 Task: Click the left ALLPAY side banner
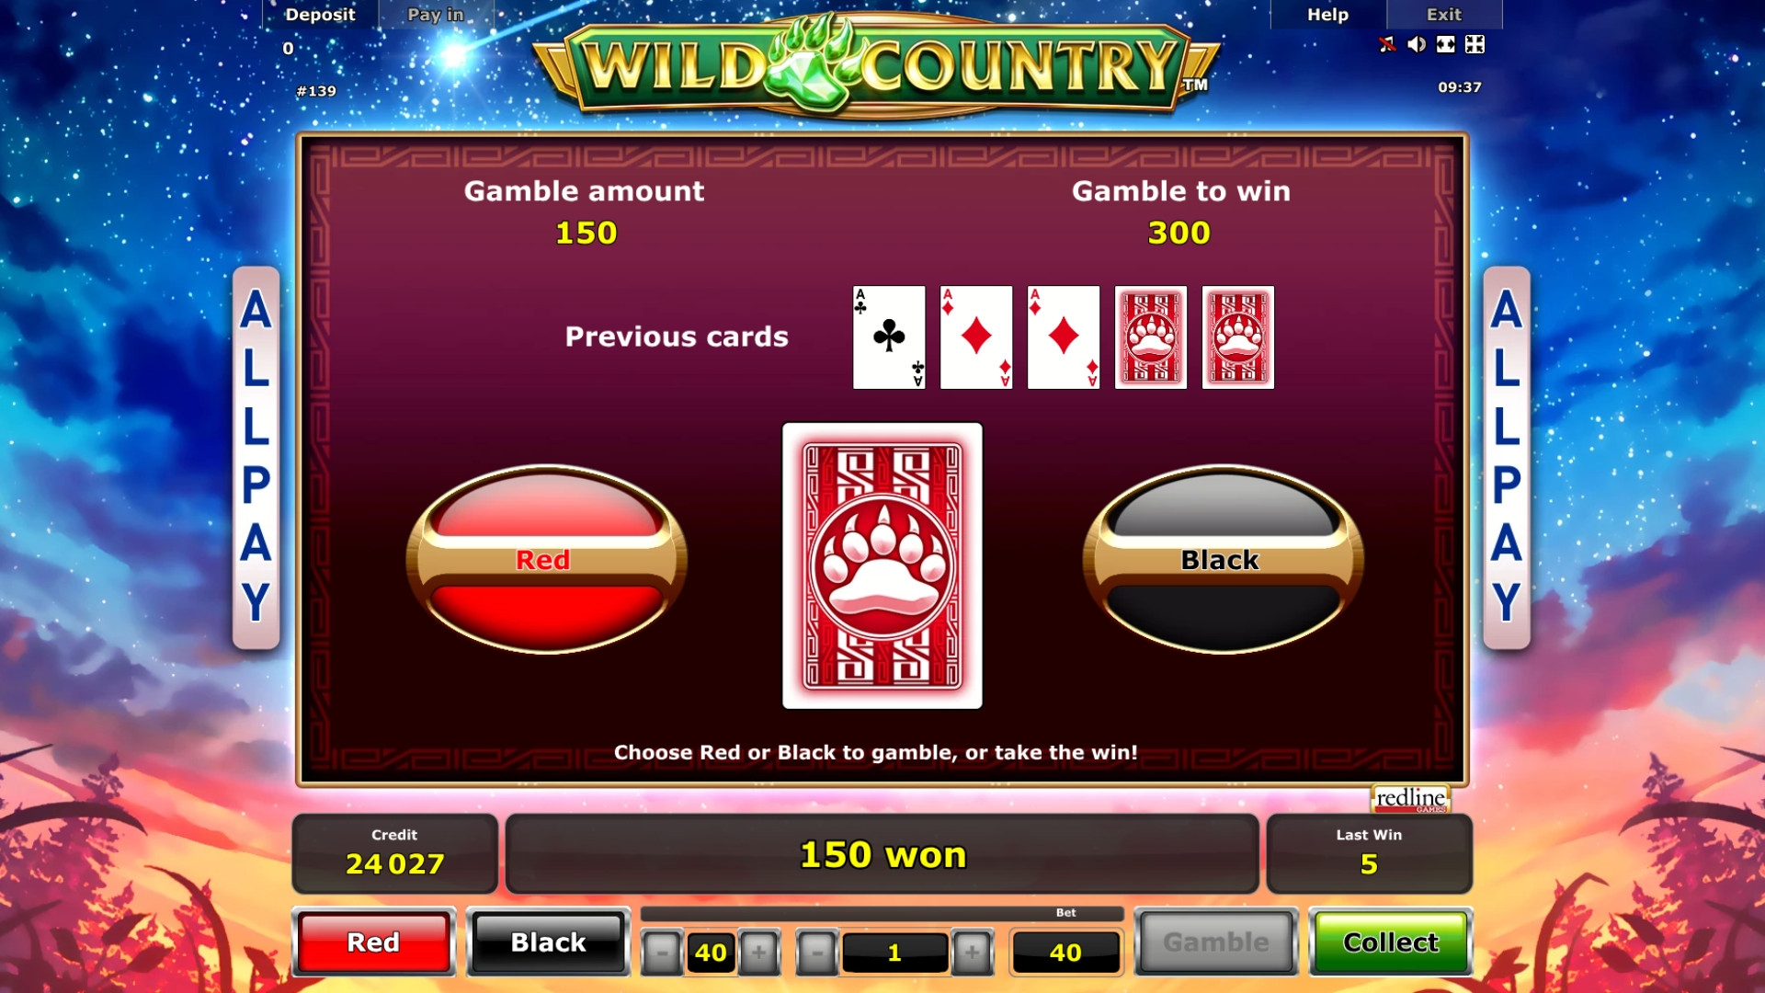(x=256, y=458)
